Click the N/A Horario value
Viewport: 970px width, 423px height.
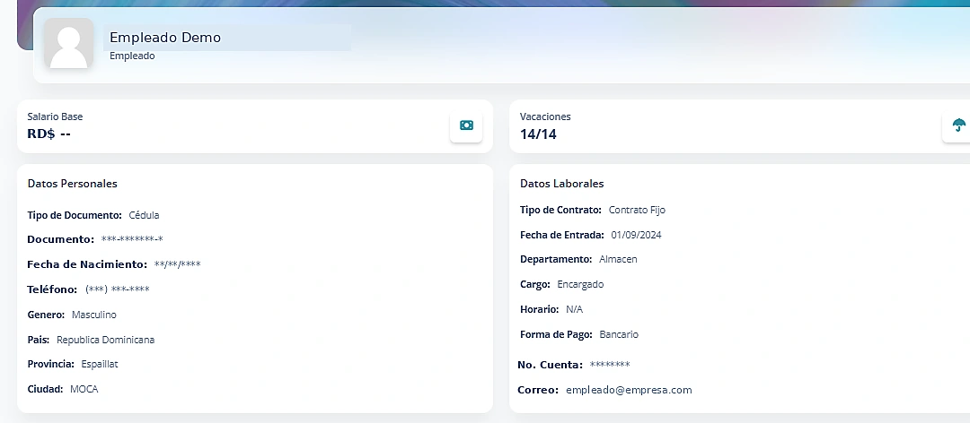pos(574,309)
